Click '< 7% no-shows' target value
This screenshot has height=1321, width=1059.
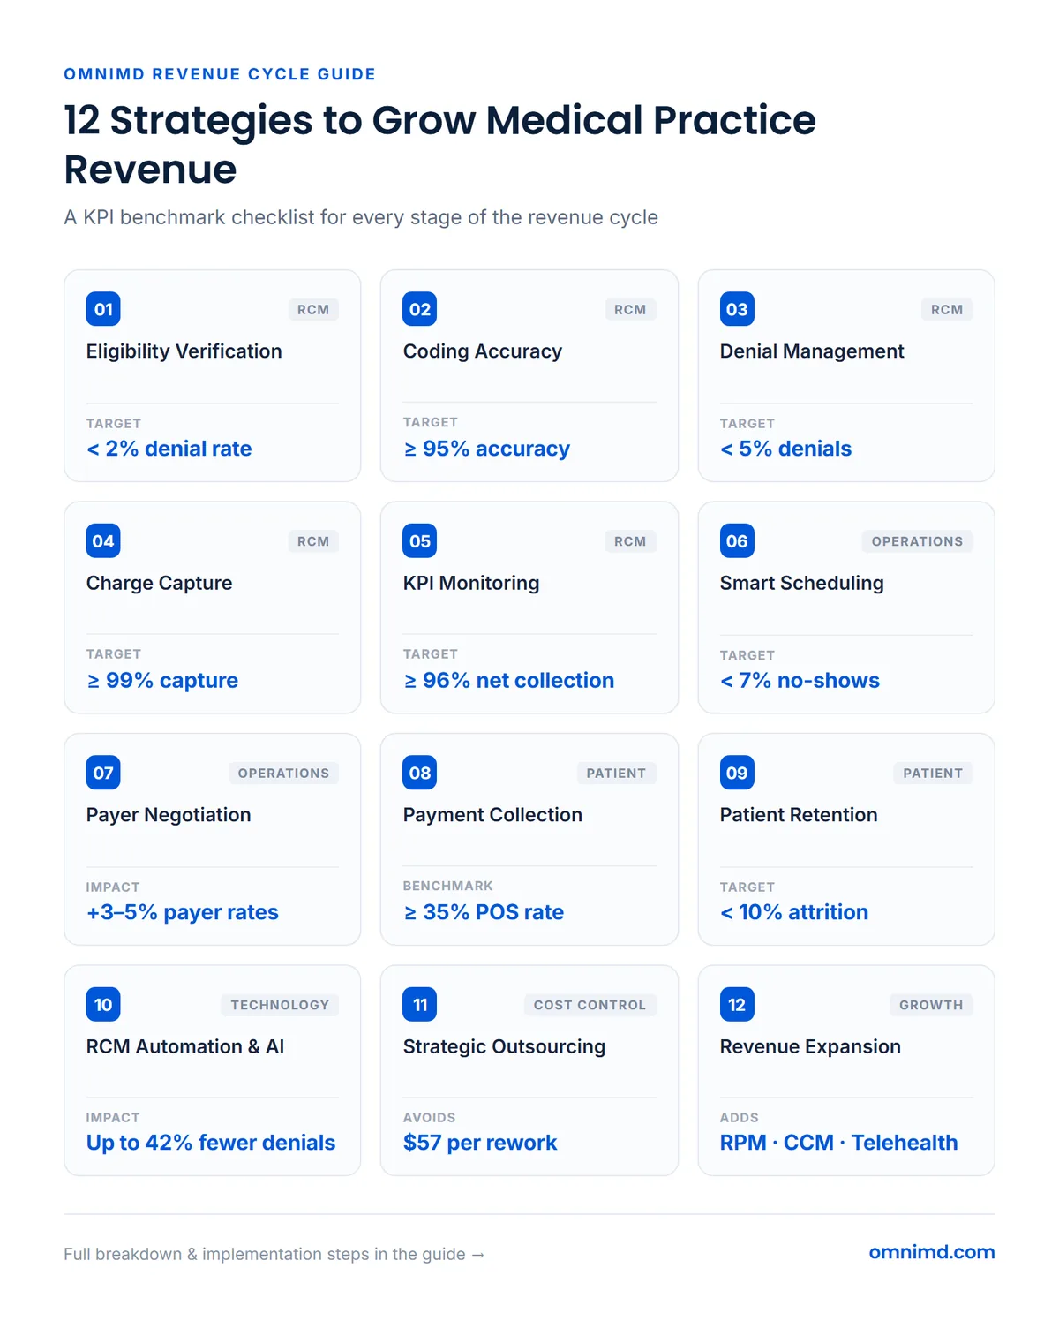tap(800, 681)
